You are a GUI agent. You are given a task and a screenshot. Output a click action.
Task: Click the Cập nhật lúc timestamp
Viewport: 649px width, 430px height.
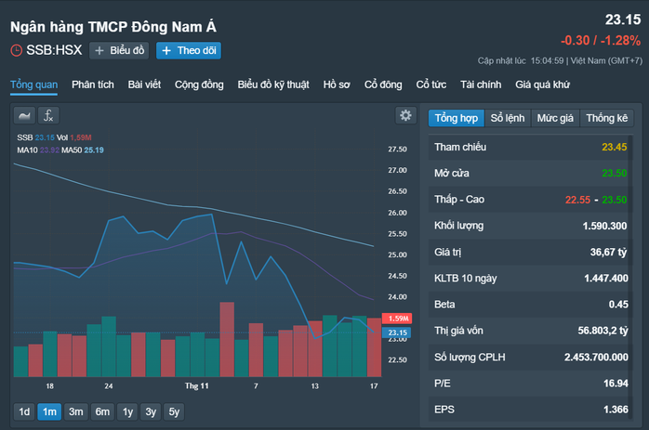[x=560, y=60]
